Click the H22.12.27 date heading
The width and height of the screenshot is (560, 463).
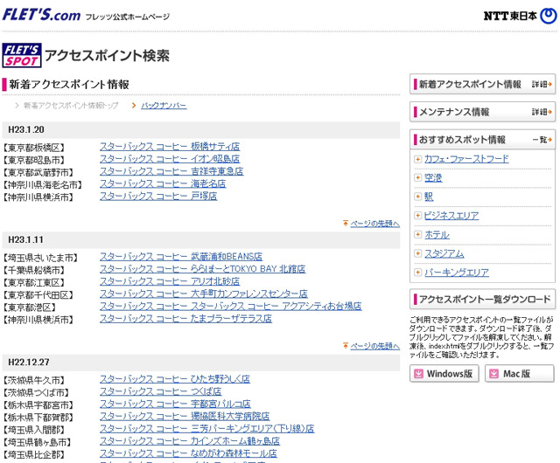point(29,362)
